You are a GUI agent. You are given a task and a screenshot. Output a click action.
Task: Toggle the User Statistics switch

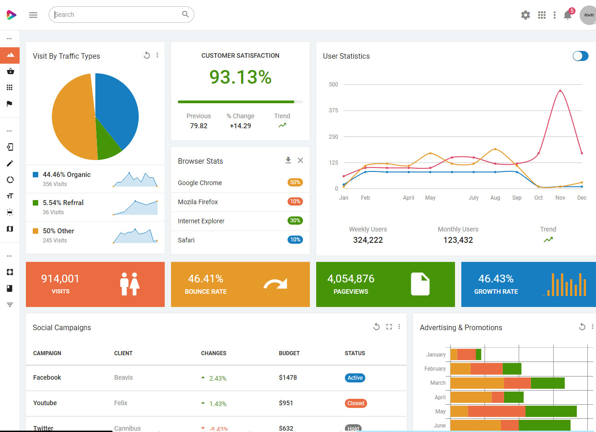coord(580,56)
